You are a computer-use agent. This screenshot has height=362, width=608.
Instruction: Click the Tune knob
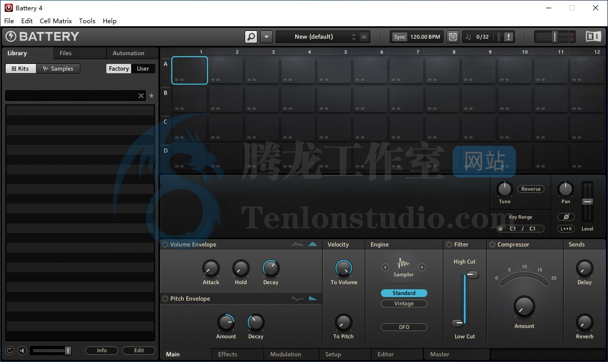(x=504, y=189)
